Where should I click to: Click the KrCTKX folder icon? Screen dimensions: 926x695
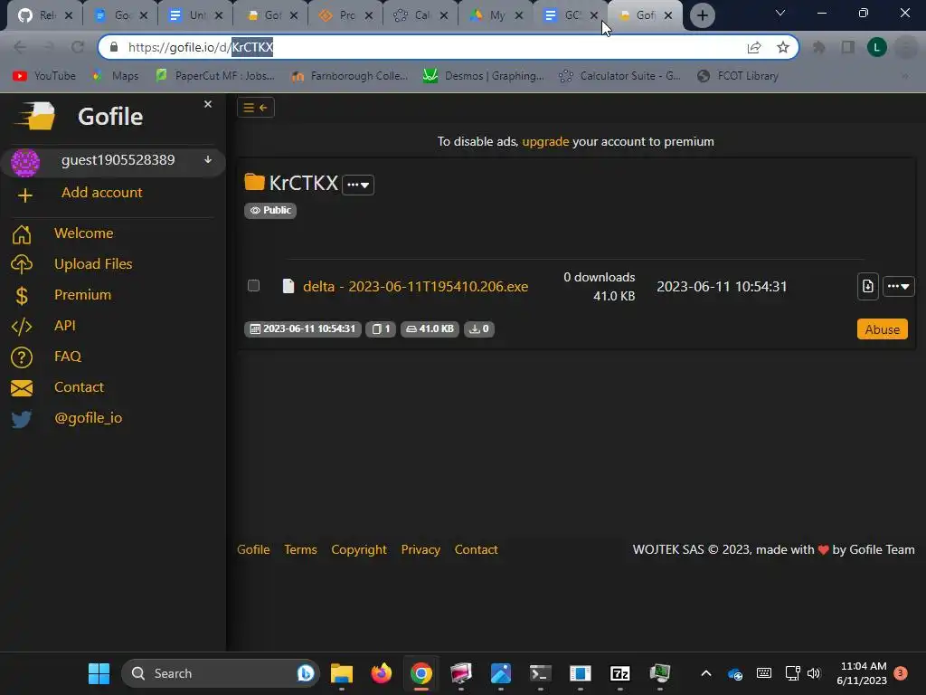coord(254,182)
